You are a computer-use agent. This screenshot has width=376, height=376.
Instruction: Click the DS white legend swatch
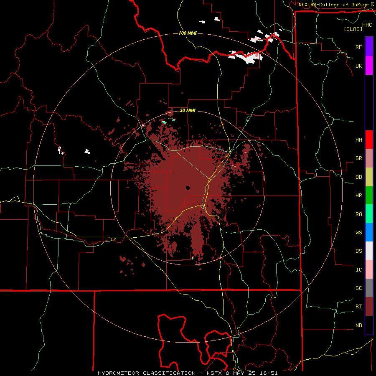(x=369, y=251)
